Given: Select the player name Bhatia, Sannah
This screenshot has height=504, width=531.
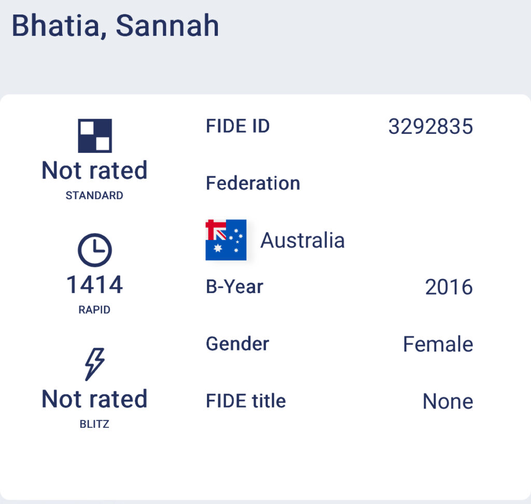Looking at the screenshot, I should 115,26.
